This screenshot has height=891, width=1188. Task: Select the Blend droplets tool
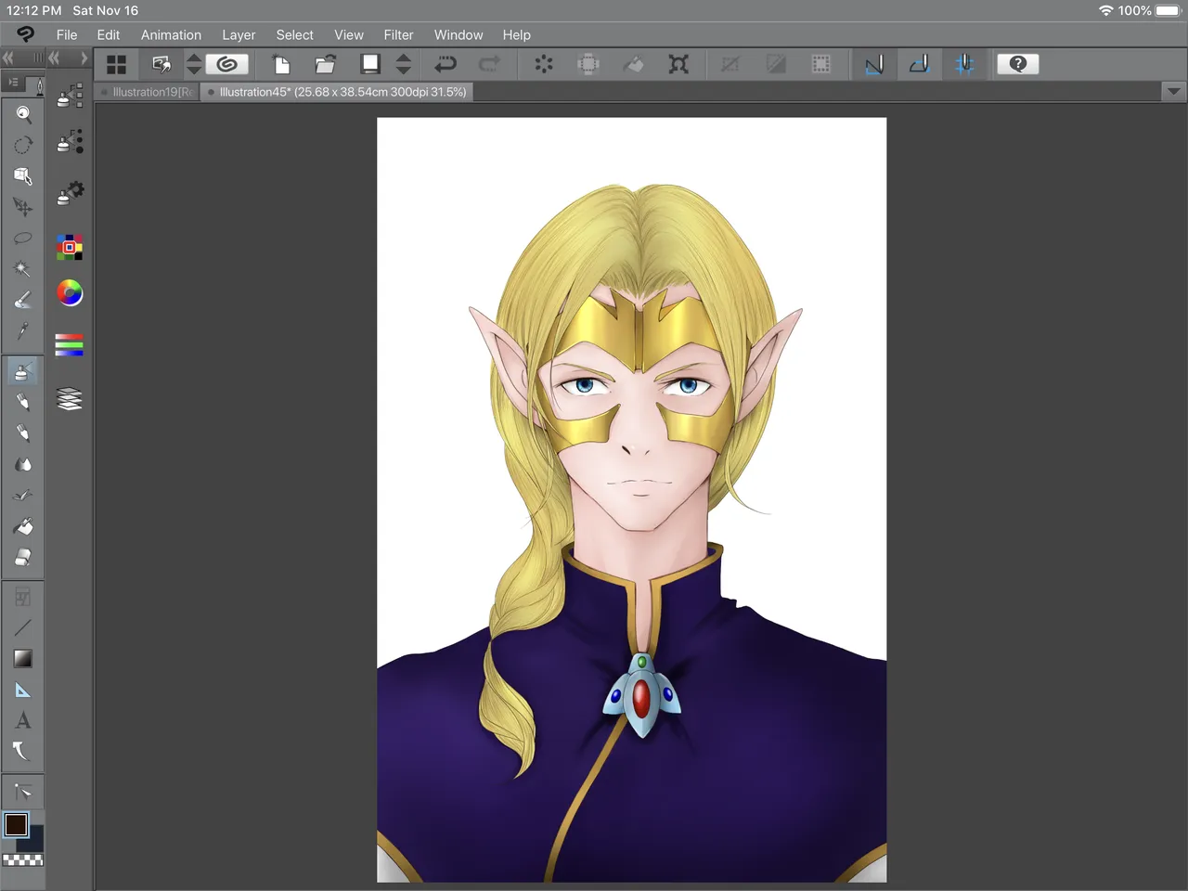click(x=23, y=464)
